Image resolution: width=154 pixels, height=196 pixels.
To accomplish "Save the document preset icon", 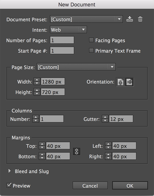I will pyautogui.click(x=130, y=19).
